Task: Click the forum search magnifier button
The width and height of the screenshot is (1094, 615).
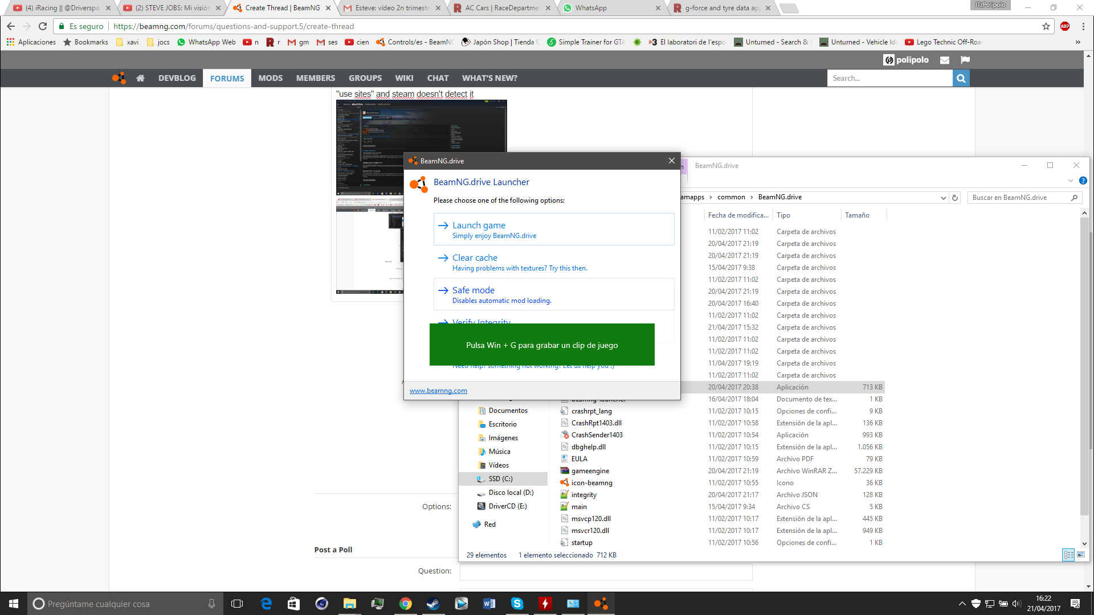Action: [x=961, y=78]
